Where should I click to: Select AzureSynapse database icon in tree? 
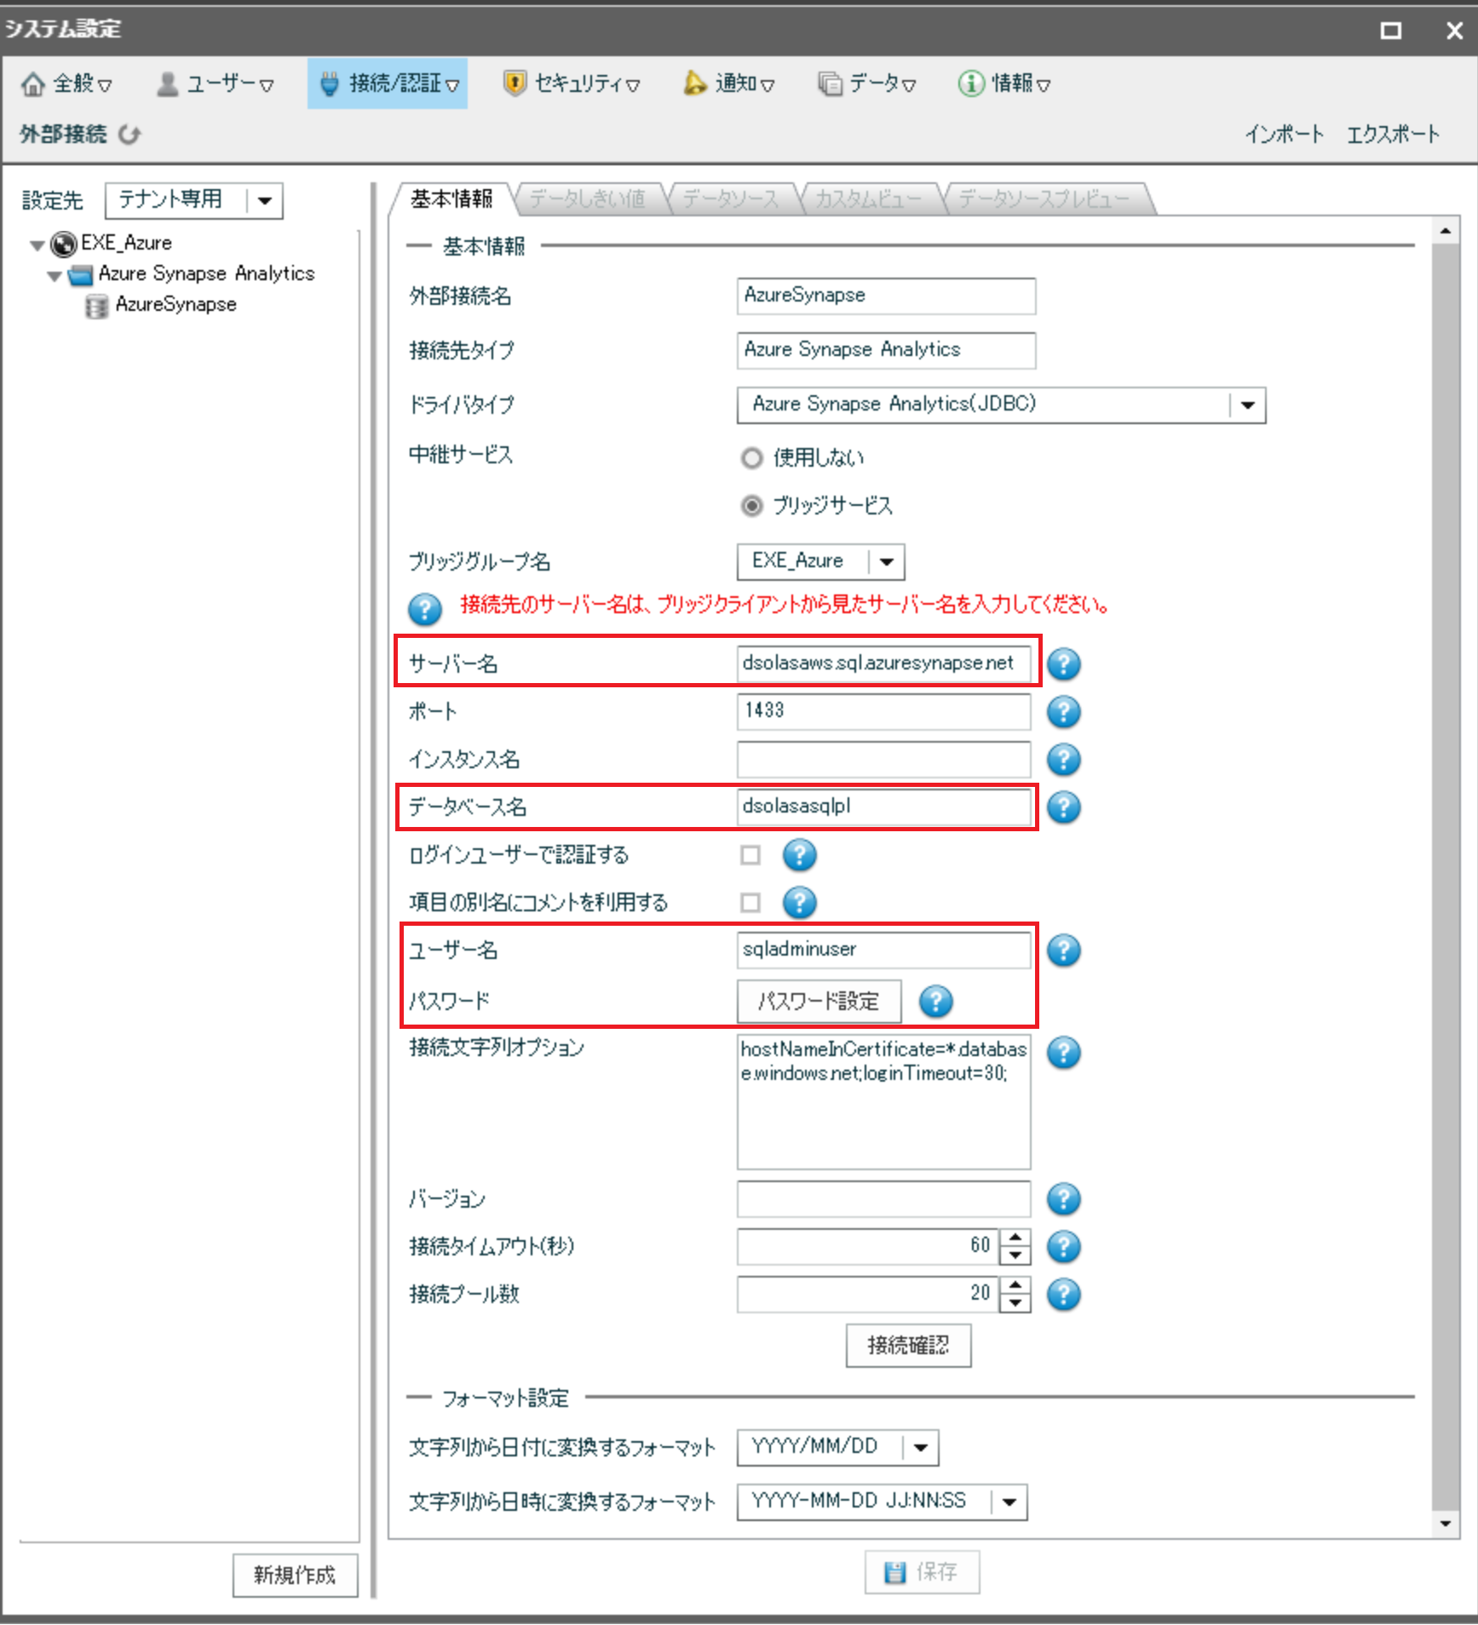click(x=96, y=306)
